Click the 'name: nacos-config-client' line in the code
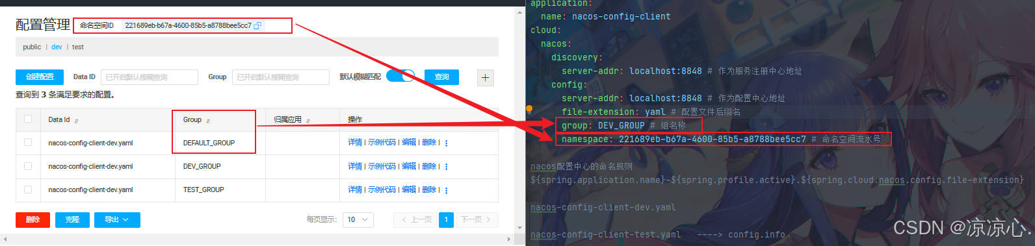 tap(605, 16)
